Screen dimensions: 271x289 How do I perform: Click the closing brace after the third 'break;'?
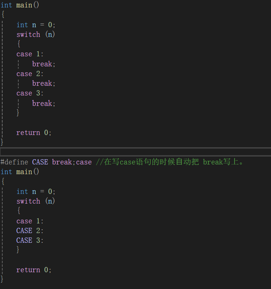18,113
